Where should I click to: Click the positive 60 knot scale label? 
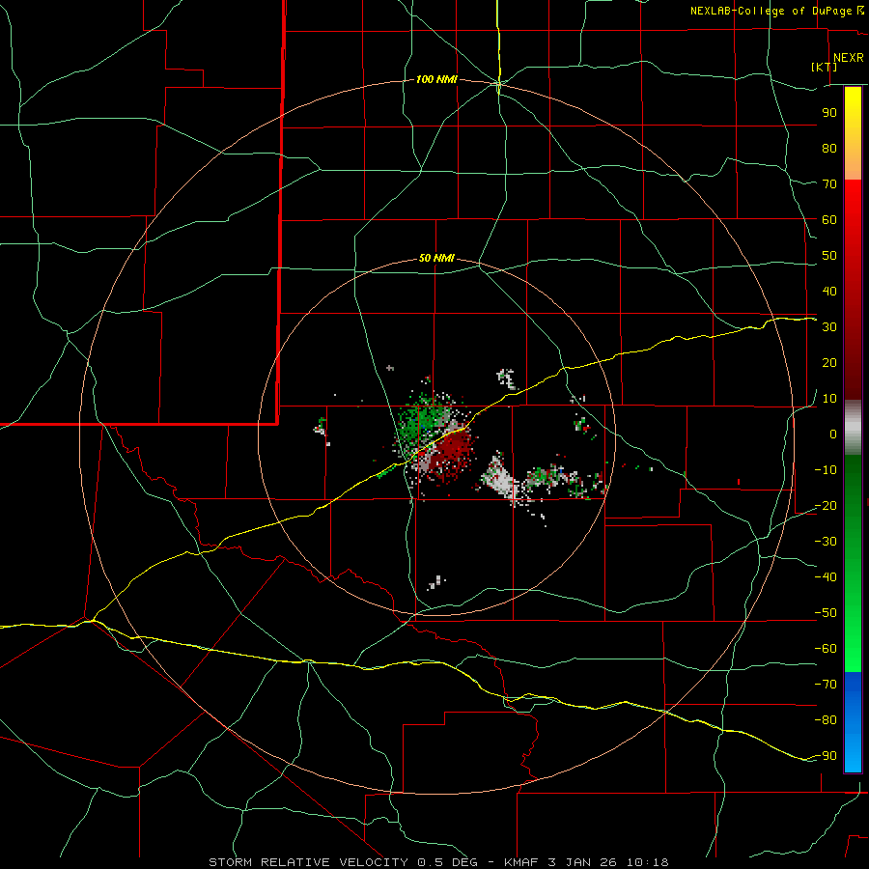point(829,220)
